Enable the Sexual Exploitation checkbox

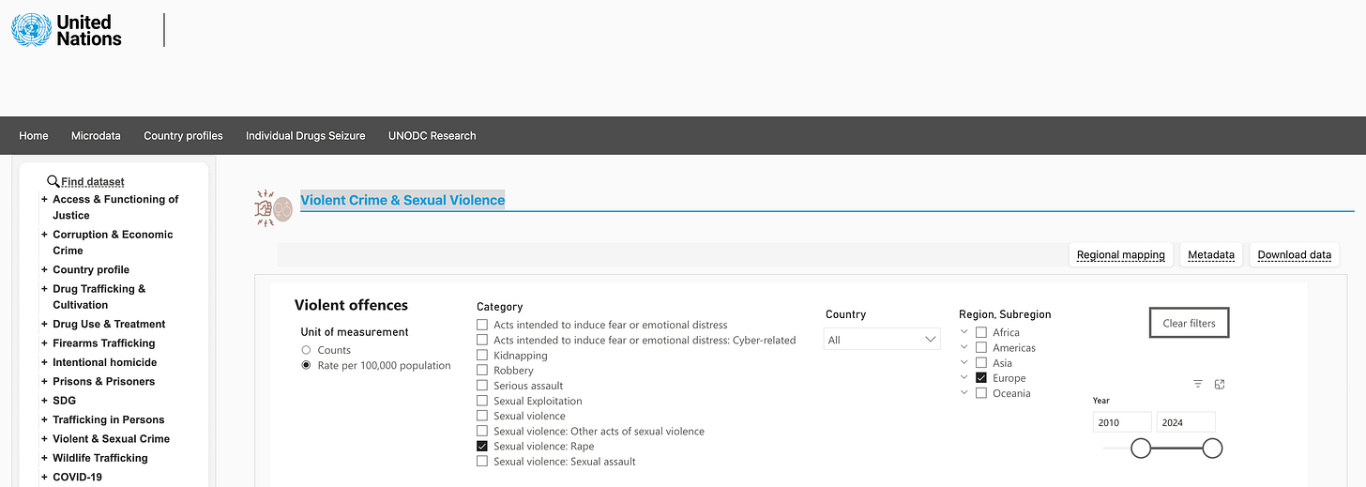click(x=482, y=401)
